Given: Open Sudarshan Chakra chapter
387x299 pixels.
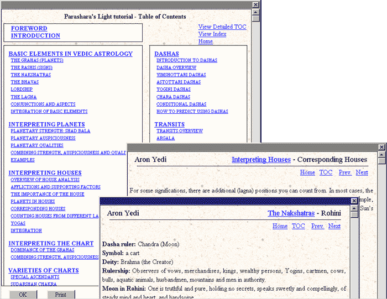Looking at the screenshot, I should pos(34,284).
